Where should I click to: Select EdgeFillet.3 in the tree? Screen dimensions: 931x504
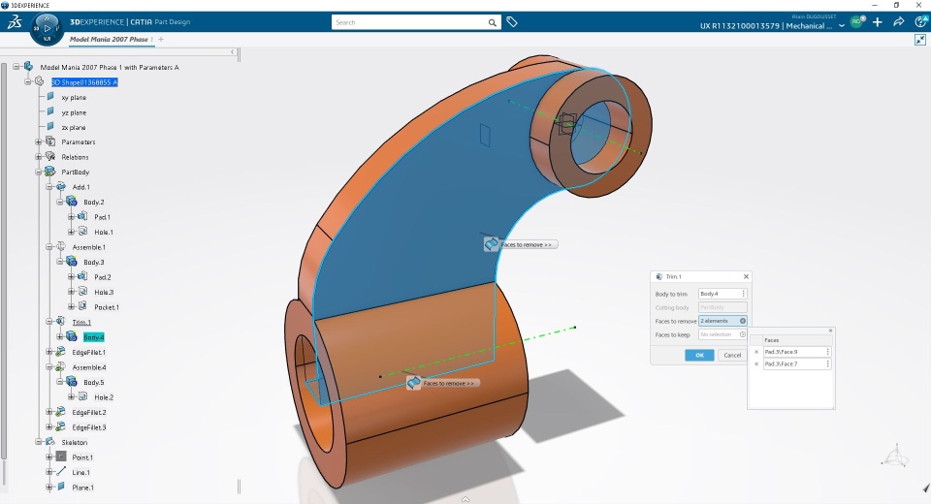(x=89, y=426)
